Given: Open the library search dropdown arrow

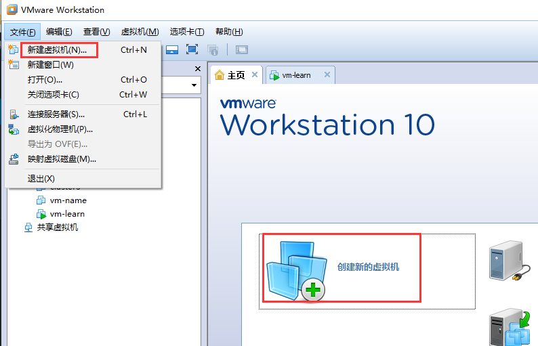Looking at the screenshot, I should pos(194,85).
